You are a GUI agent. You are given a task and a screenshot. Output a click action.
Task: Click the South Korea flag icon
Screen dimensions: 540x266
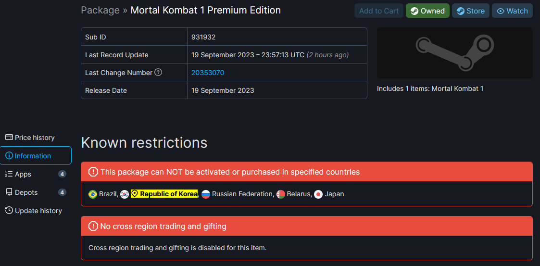[125, 194]
